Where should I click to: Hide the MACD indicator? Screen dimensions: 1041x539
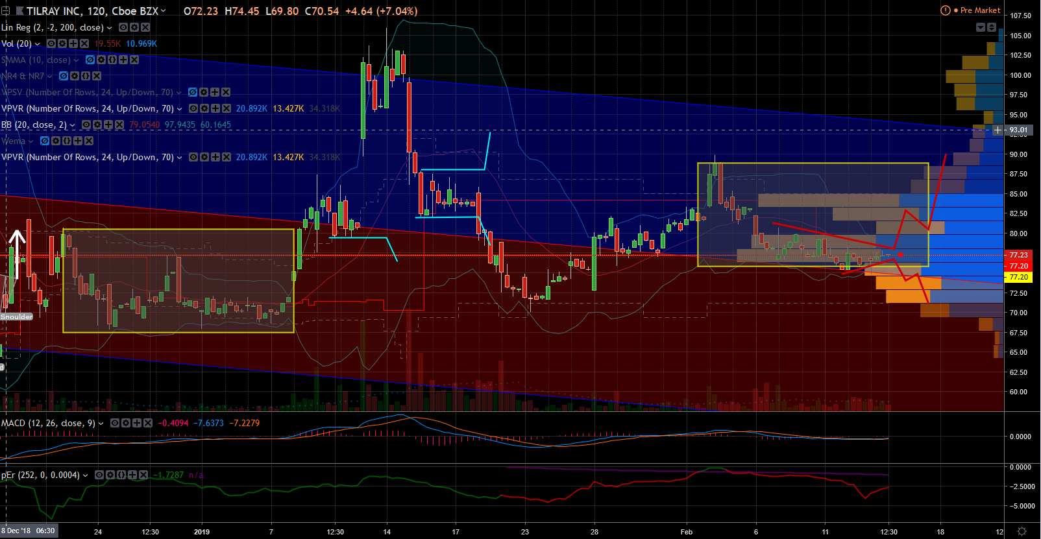point(115,423)
